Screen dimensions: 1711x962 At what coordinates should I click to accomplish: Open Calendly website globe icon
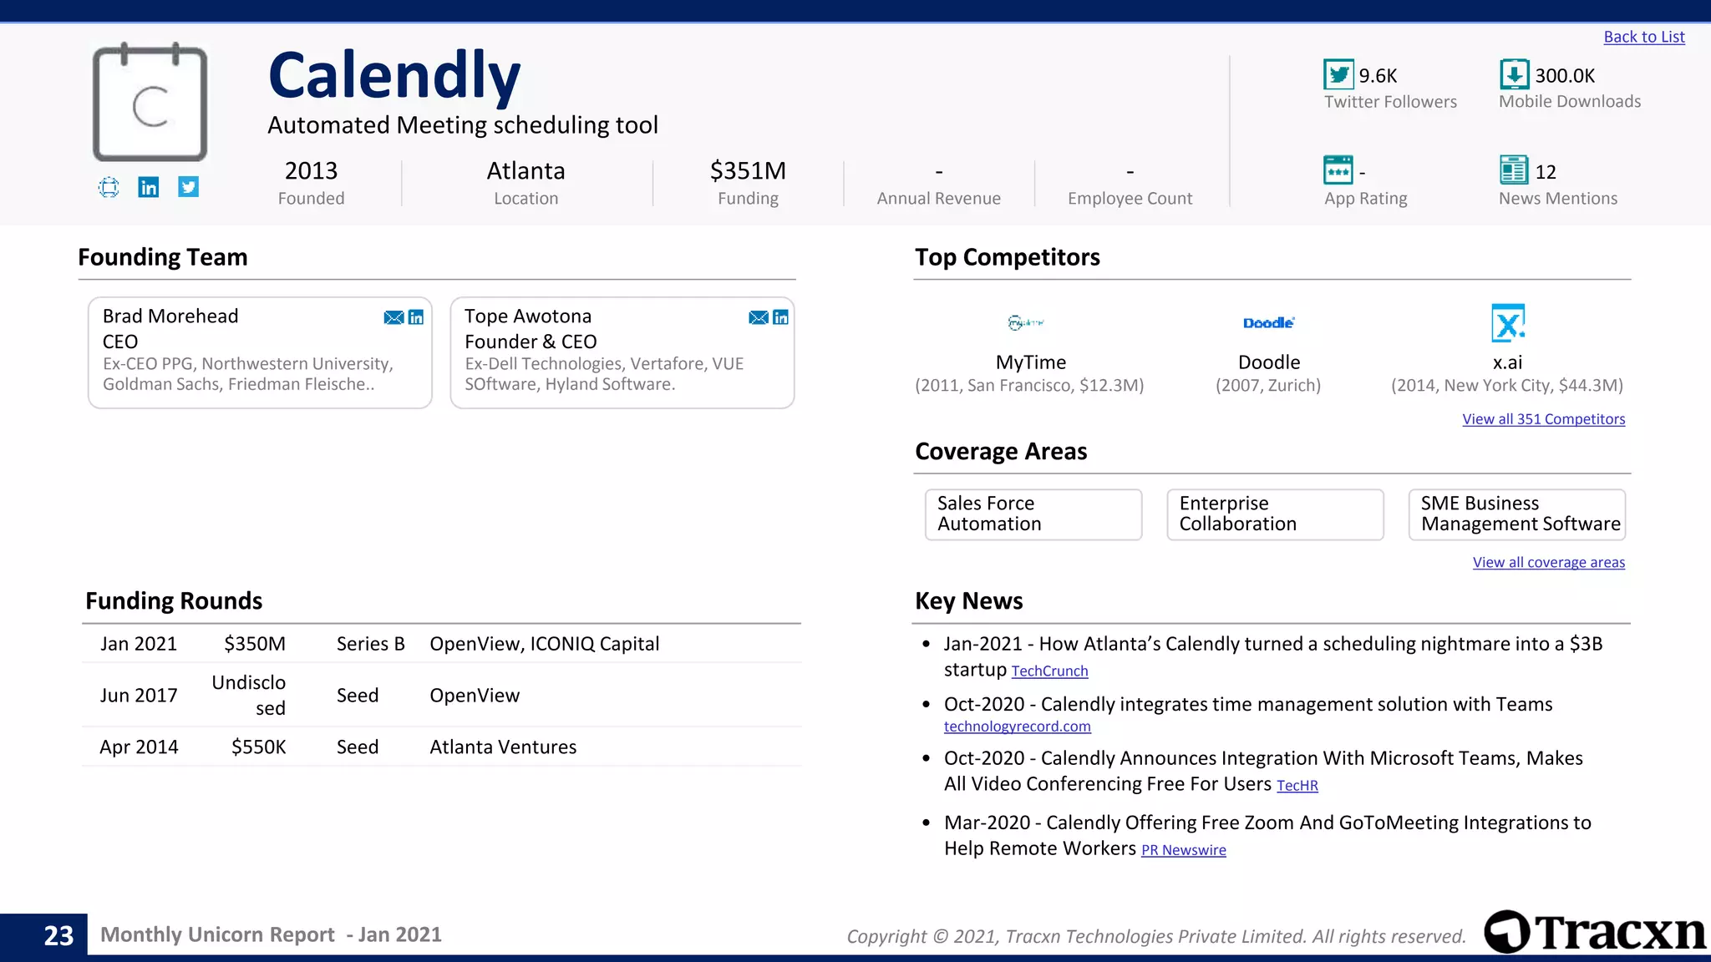pyautogui.click(x=109, y=187)
